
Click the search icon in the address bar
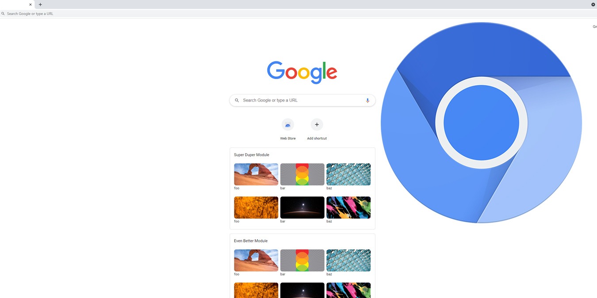click(3, 14)
